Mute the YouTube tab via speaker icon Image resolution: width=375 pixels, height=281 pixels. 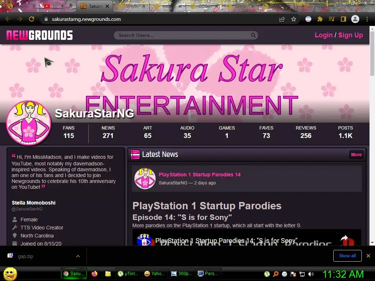[63, 6]
